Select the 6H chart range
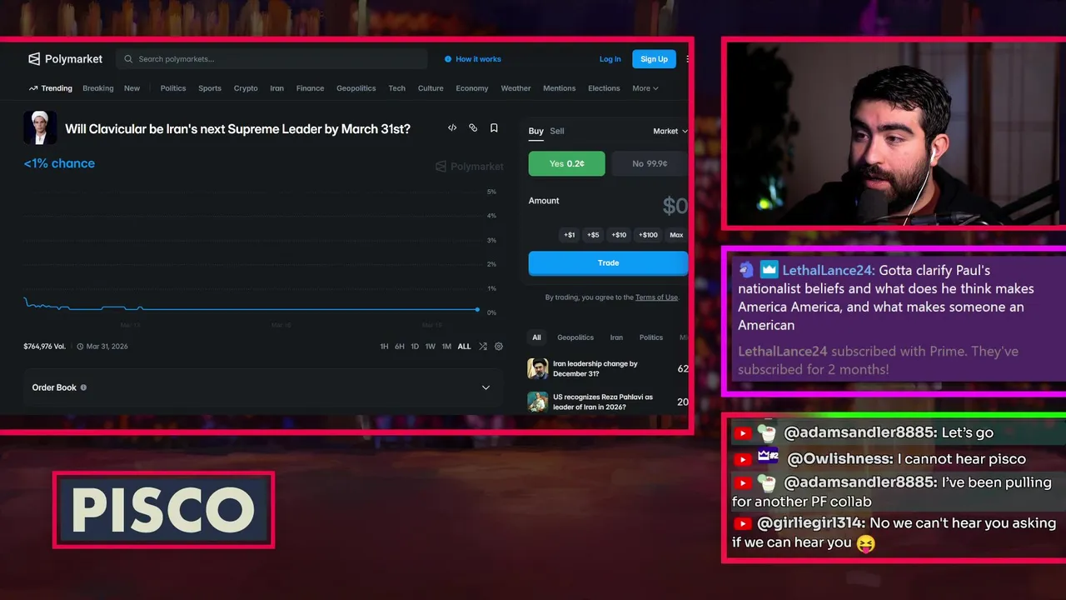The image size is (1066, 600). (x=400, y=346)
